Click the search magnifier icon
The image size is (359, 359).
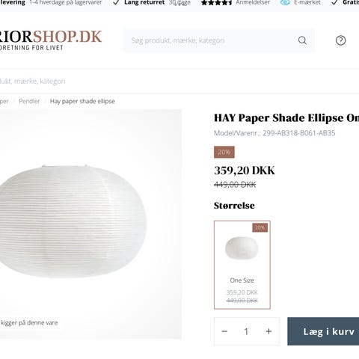(x=302, y=40)
